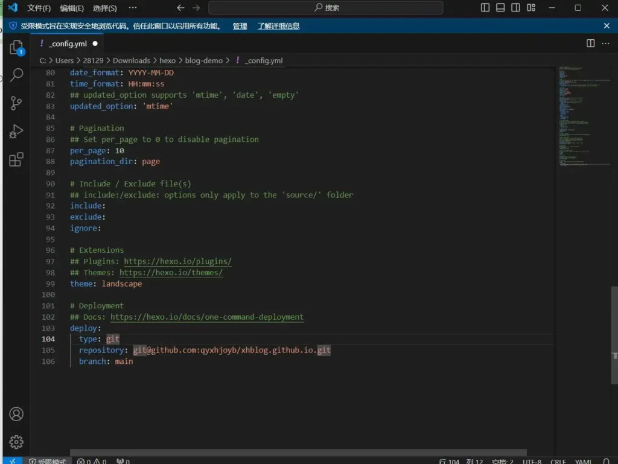
Task: Open the Explorer view in activity bar
Action: click(x=16, y=48)
